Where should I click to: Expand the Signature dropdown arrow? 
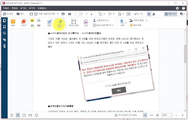tap(126, 23)
